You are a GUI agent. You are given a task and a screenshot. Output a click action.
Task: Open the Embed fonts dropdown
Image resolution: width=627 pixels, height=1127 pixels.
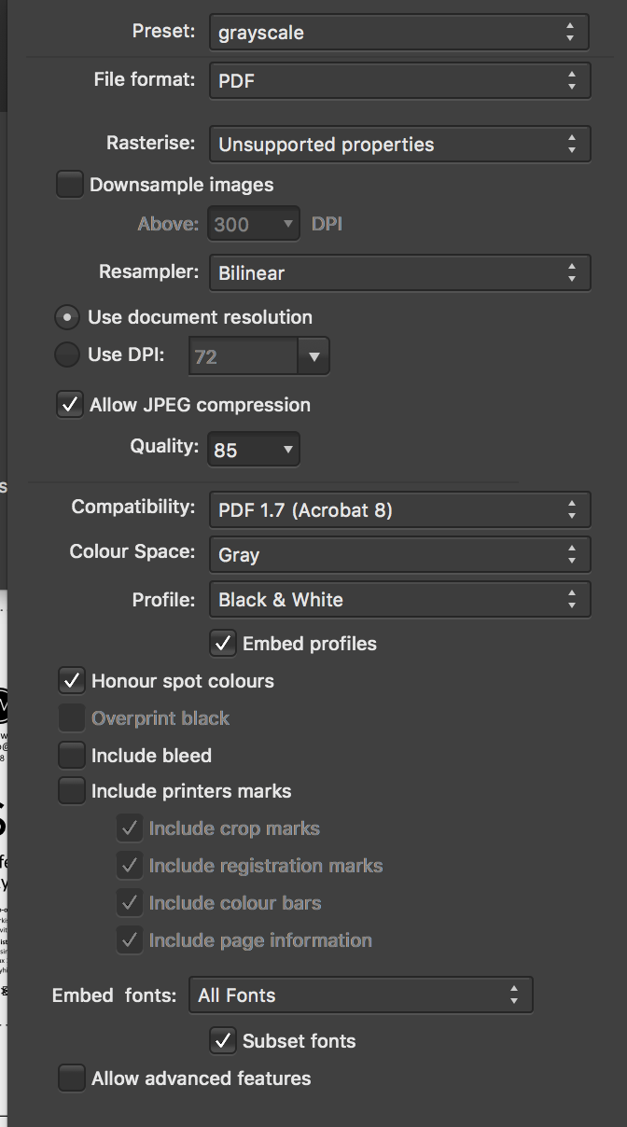pyautogui.click(x=360, y=995)
